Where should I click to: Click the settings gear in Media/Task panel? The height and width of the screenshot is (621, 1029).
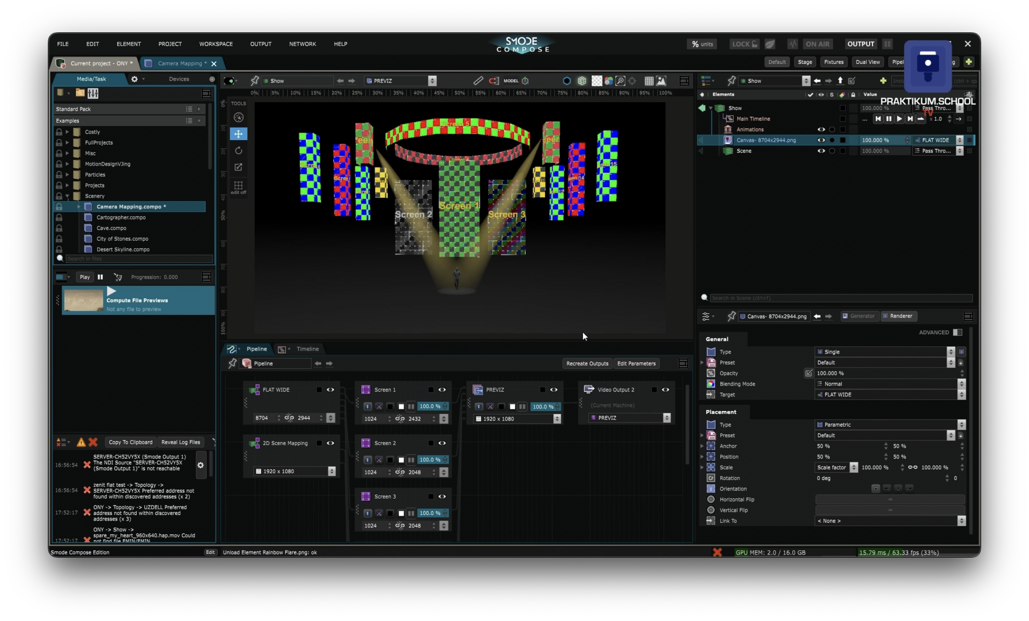coord(135,79)
